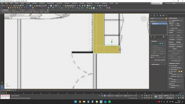Select None constraint radio button
The width and height of the screenshot is (185, 104).
coord(170,24)
